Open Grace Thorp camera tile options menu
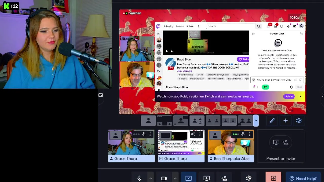Image resolution: width=324 pixels, height=182 pixels. [150, 134]
